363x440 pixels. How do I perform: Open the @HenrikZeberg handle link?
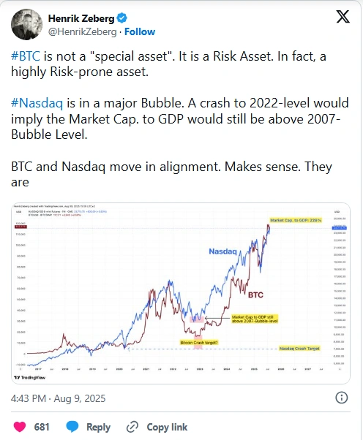click(x=82, y=31)
